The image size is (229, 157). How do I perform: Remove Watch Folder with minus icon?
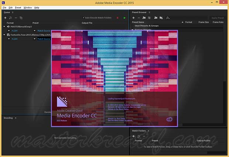[x=144, y=136]
